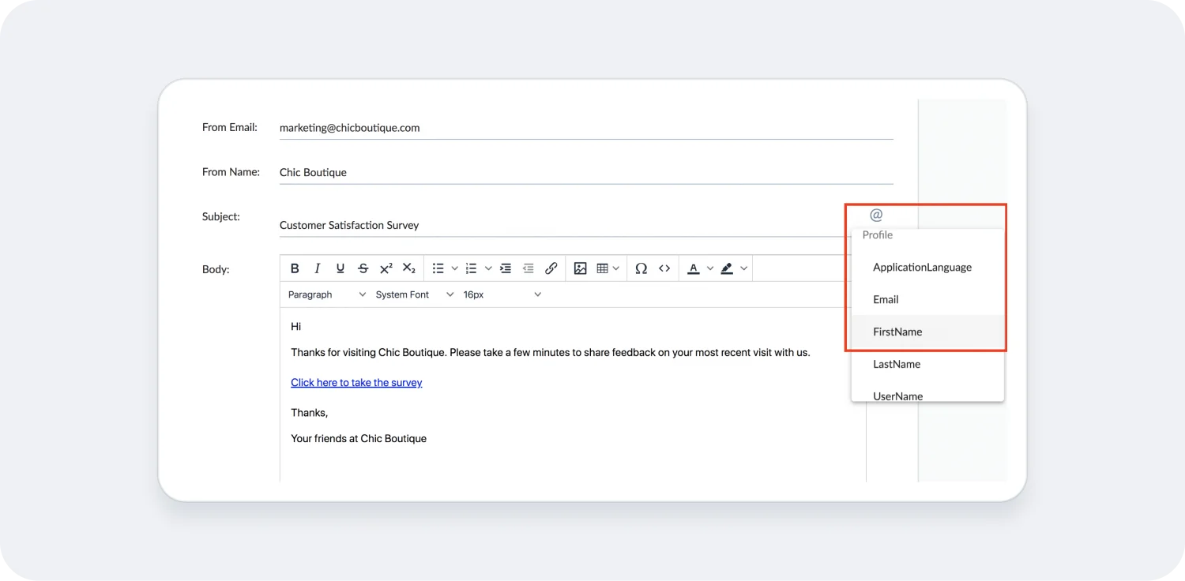Open the special characters dialog
The height and width of the screenshot is (581, 1185).
641,268
